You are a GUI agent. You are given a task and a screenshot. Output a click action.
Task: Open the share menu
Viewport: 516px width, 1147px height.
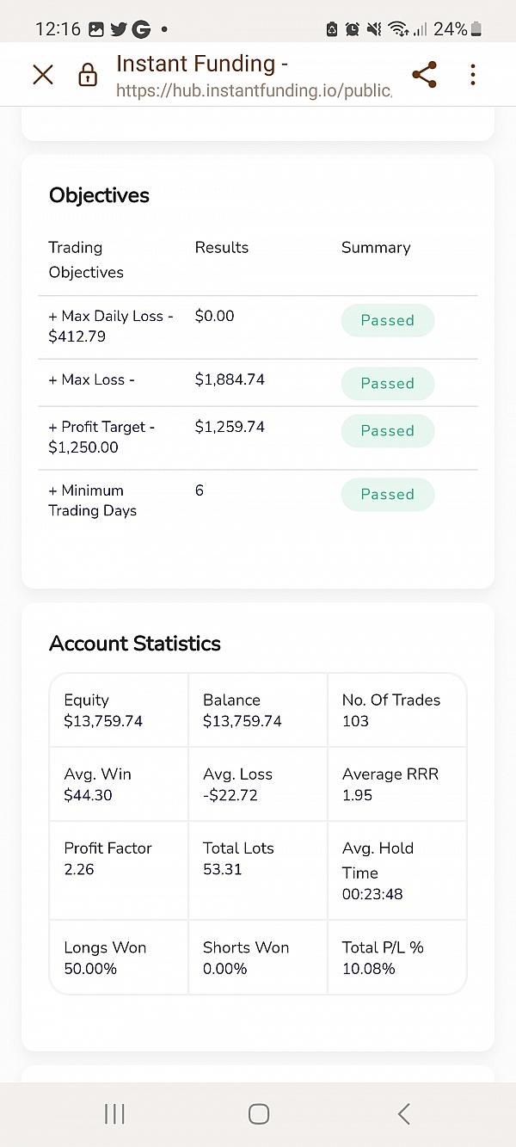tap(424, 75)
